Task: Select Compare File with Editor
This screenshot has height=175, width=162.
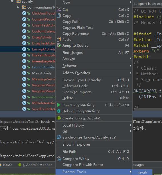Action: click(94, 165)
